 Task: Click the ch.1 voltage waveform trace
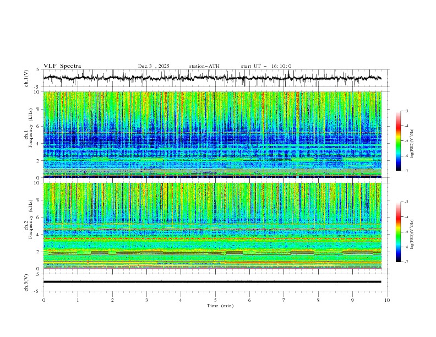pyautogui.click(x=212, y=78)
